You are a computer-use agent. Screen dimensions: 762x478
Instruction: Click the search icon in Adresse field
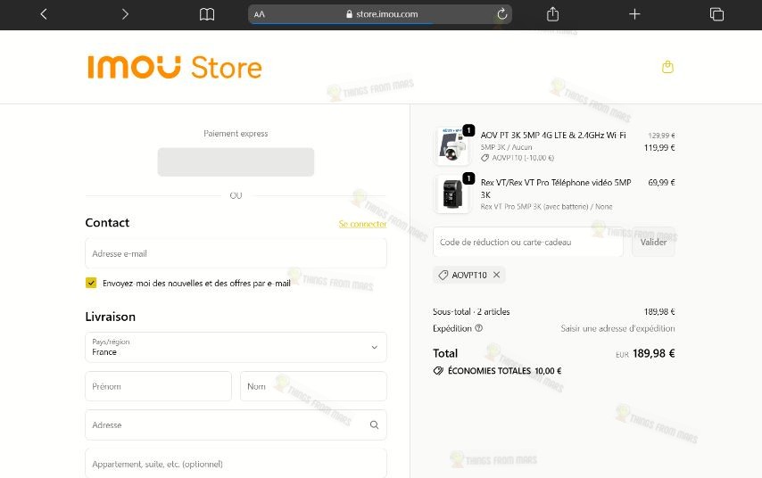(x=374, y=425)
